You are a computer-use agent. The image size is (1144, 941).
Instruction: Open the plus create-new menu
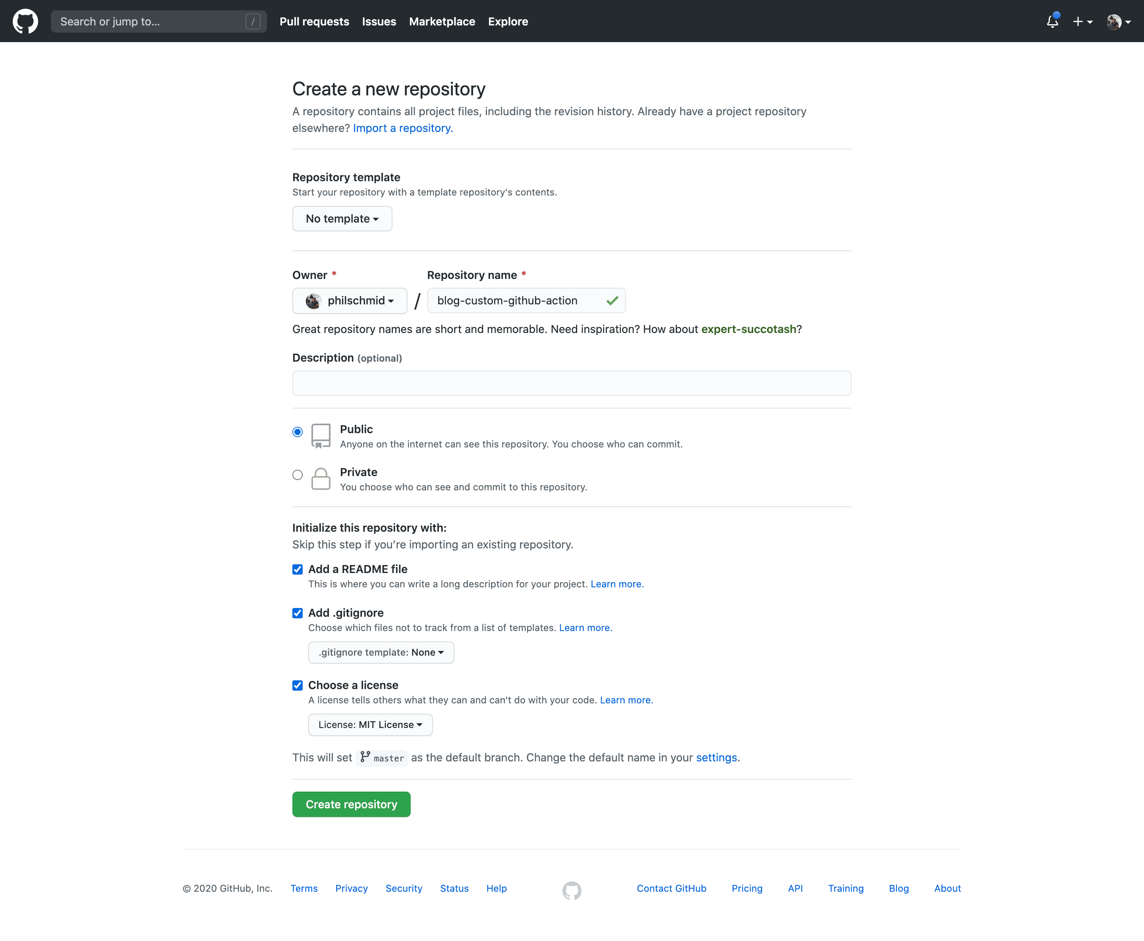pos(1083,22)
